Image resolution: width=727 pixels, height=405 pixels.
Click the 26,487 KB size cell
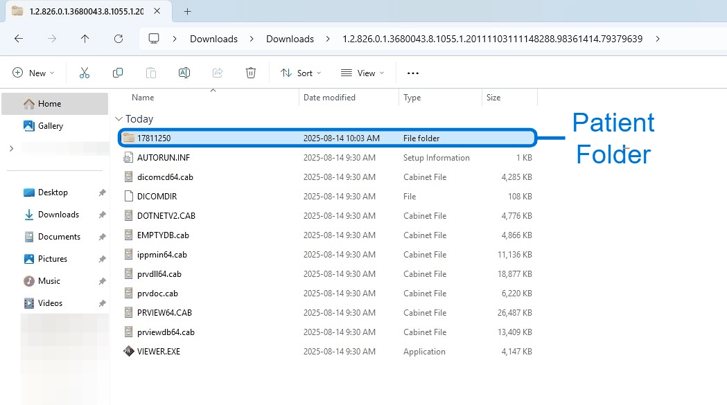[x=515, y=313]
